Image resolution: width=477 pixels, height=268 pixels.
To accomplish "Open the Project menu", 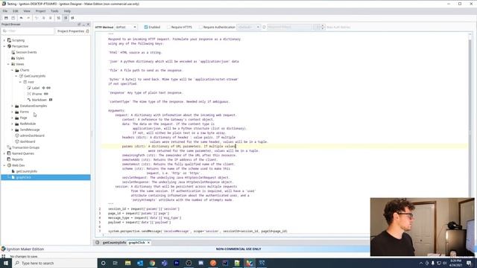I will click(x=40, y=11).
